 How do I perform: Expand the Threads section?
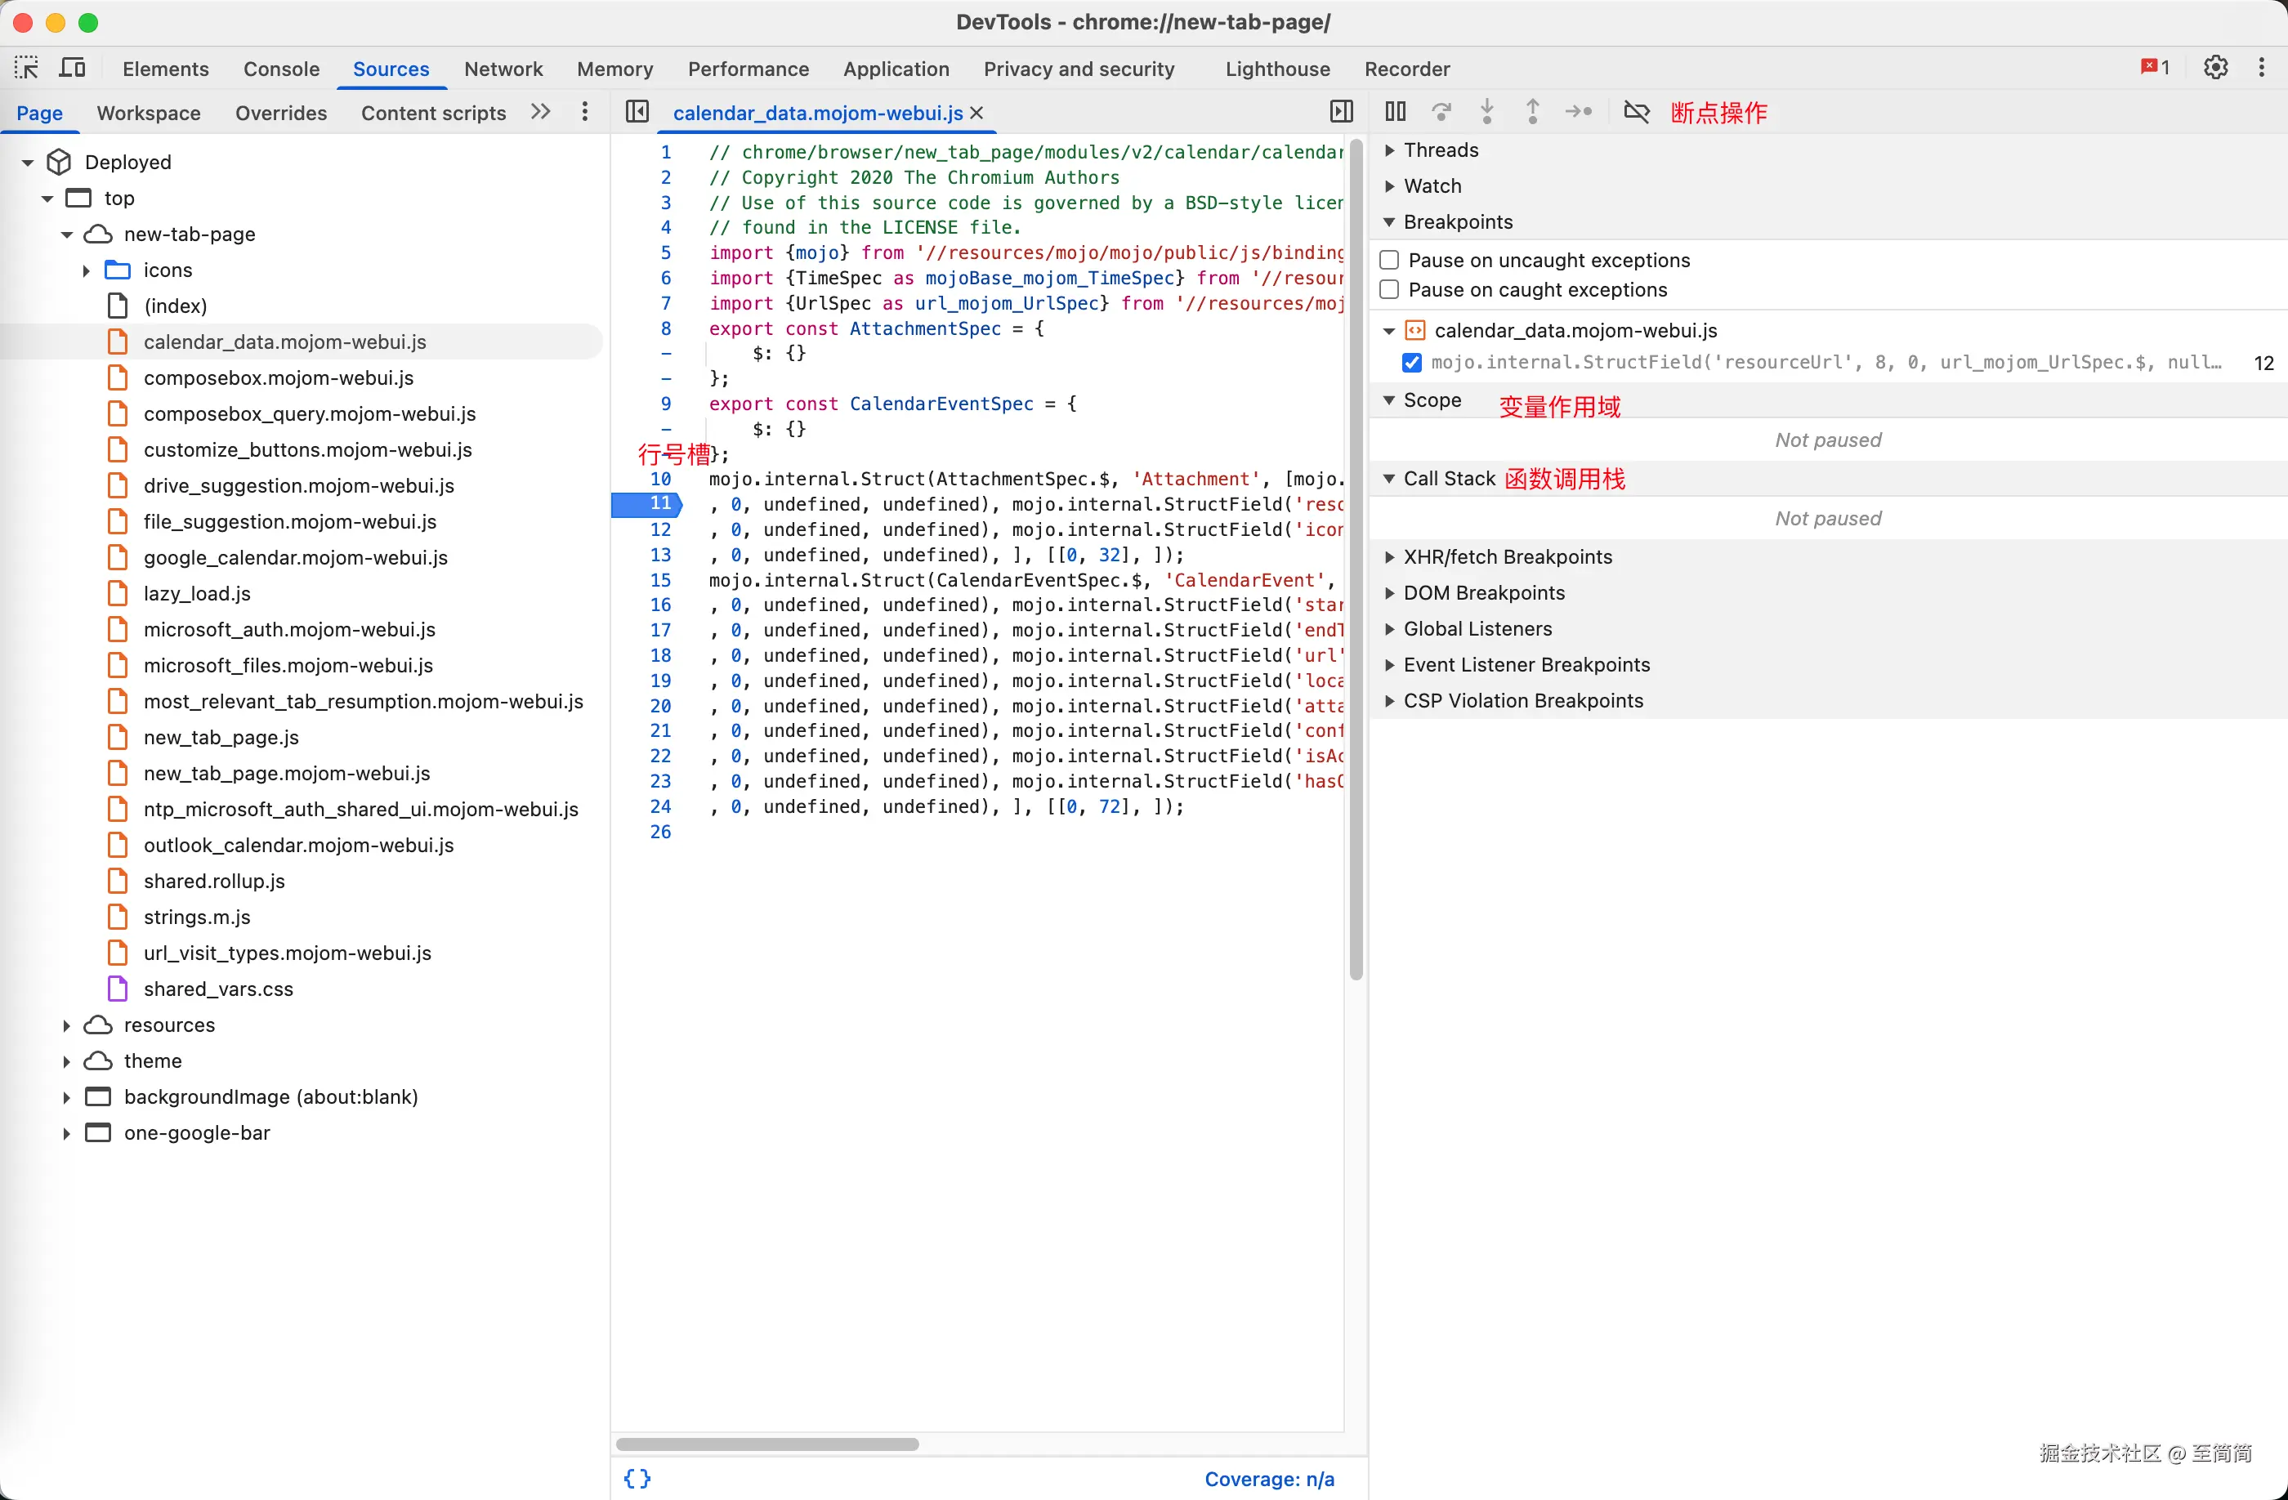click(x=1440, y=150)
